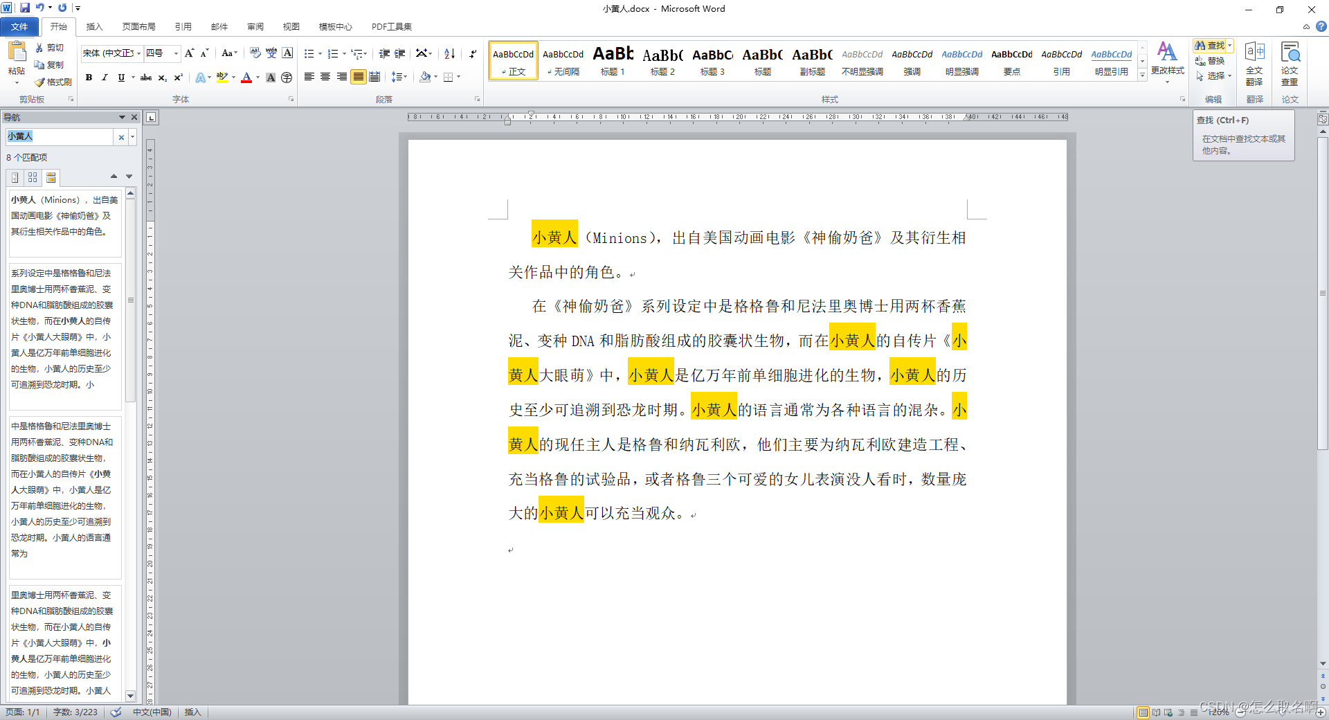The image size is (1329, 720).
Task: Click the Paste (粘贴) clipboard icon
Action: [17, 53]
